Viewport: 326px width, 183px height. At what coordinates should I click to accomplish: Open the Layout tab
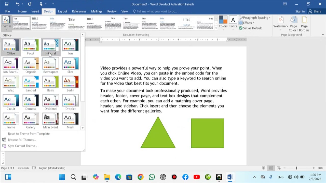[62, 11]
